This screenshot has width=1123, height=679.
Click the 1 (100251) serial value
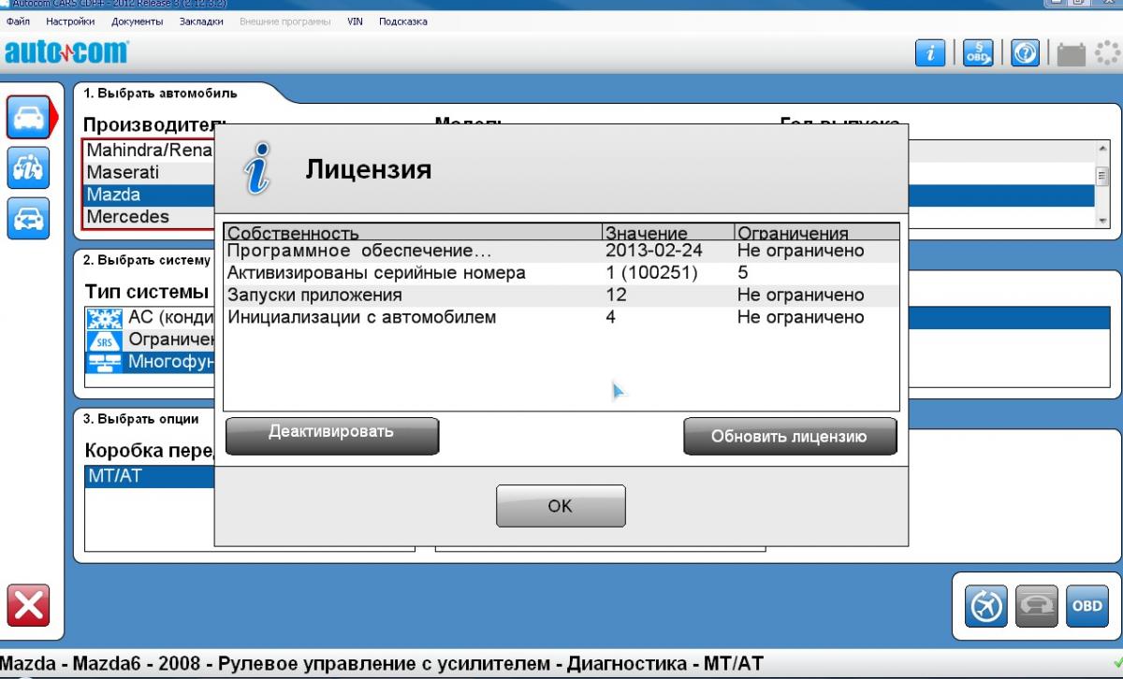[651, 273]
